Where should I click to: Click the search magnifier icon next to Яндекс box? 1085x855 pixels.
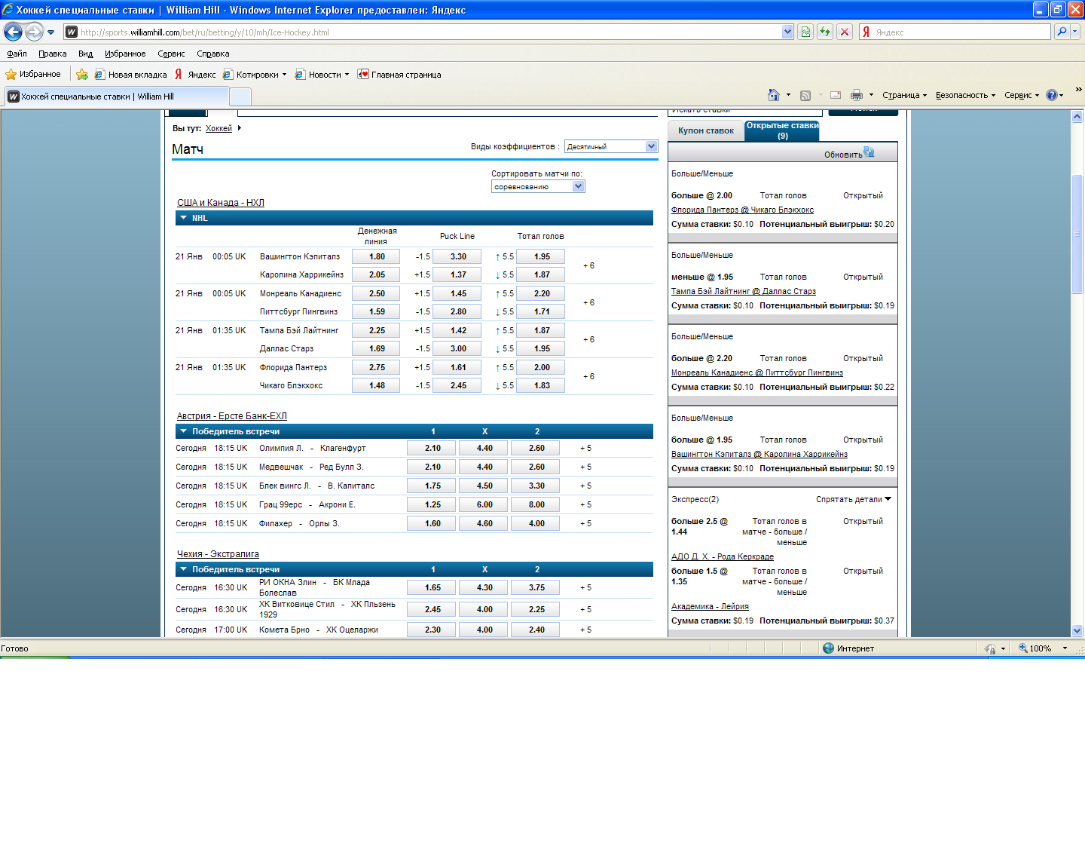click(1062, 32)
